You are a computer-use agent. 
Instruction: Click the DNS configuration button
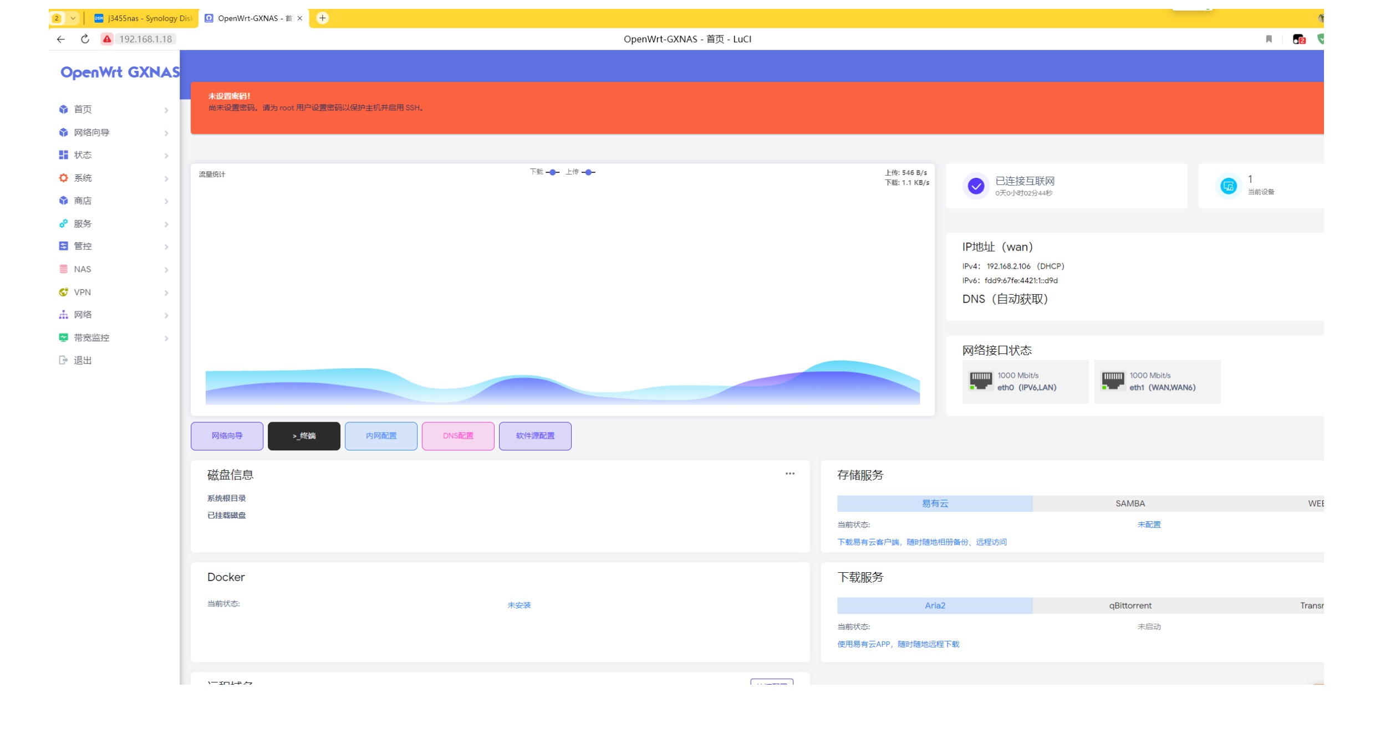pyautogui.click(x=458, y=436)
